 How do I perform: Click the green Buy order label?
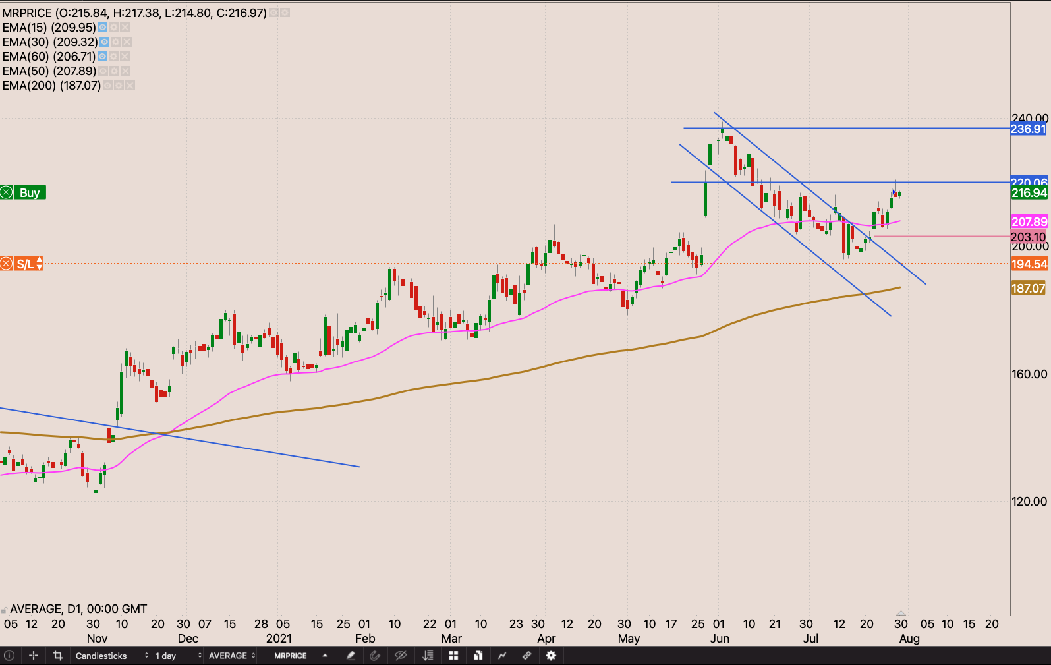[x=29, y=193]
